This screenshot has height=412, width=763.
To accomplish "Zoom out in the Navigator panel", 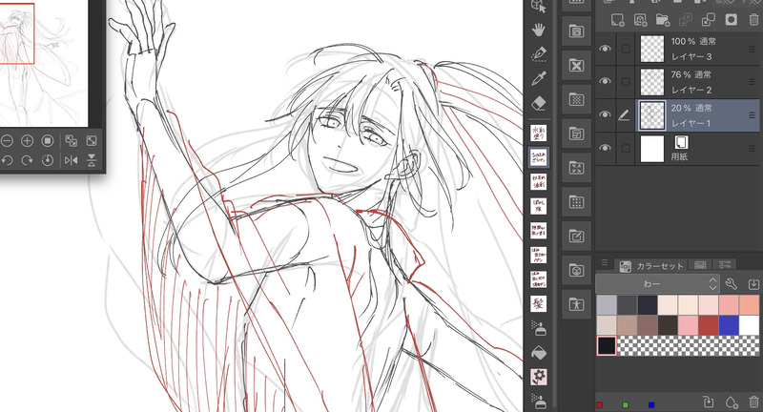I will [7, 140].
